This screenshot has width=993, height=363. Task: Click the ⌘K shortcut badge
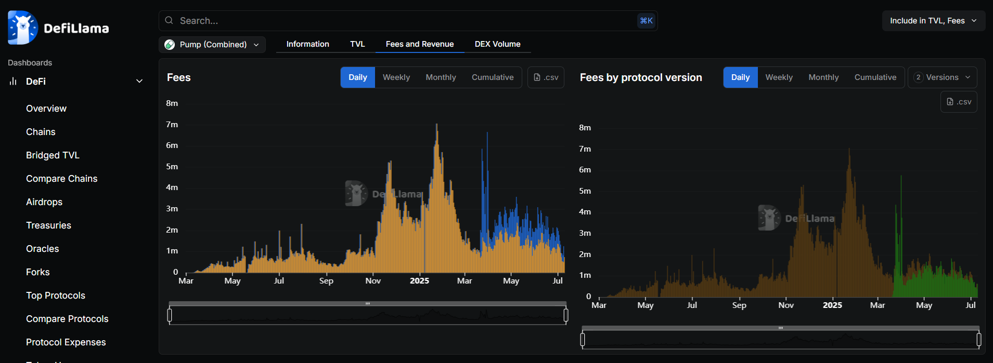point(646,21)
